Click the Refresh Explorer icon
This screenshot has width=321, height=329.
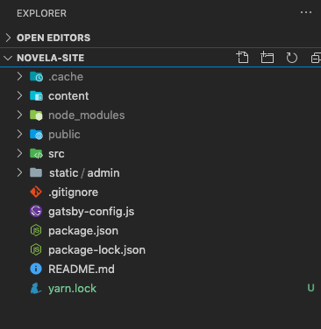pyautogui.click(x=291, y=58)
